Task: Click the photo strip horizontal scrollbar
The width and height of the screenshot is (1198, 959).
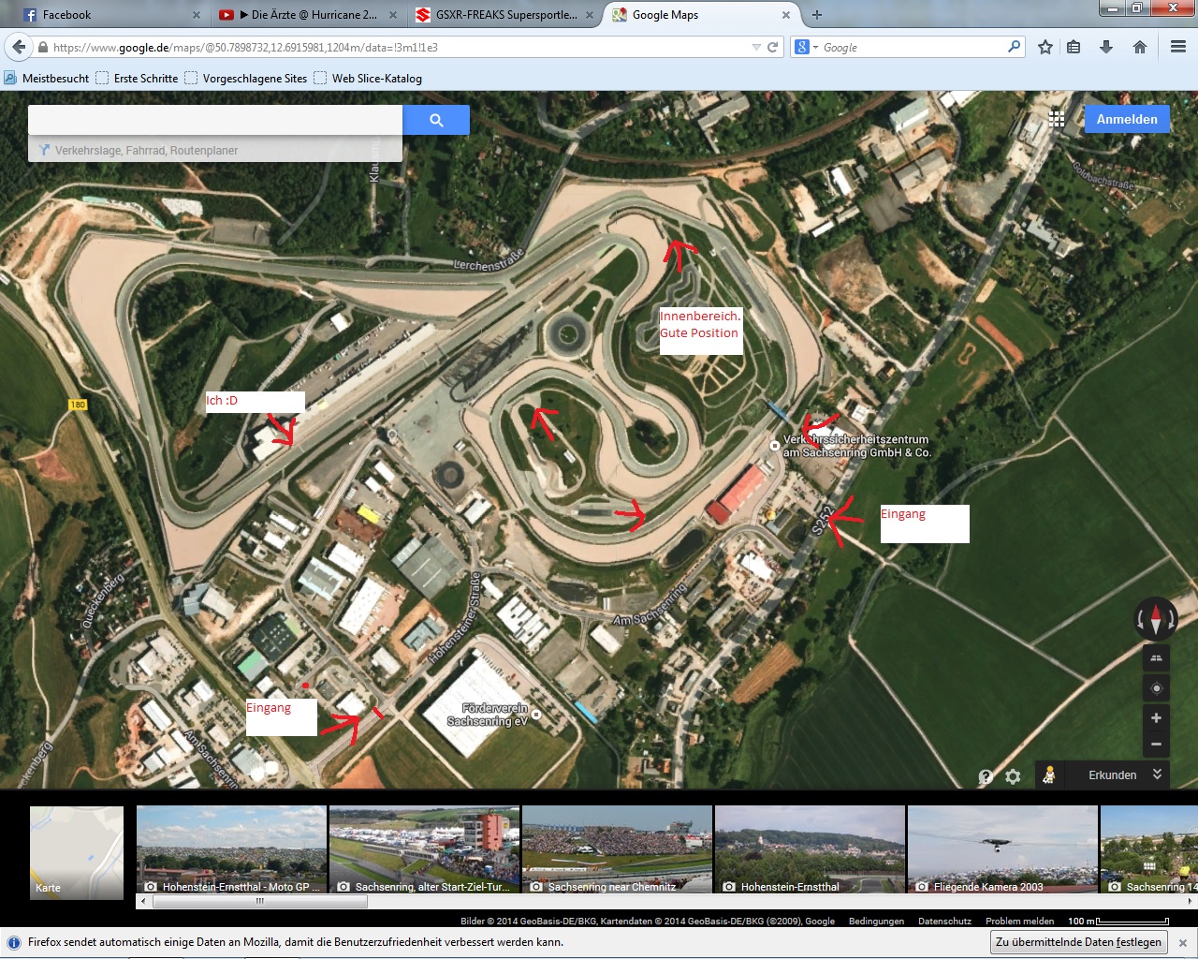Action: click(x=260, y=902)
